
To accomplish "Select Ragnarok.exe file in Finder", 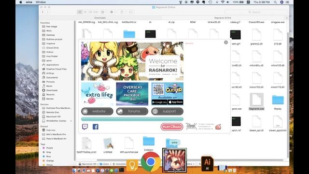I will (x=256, y=101).
